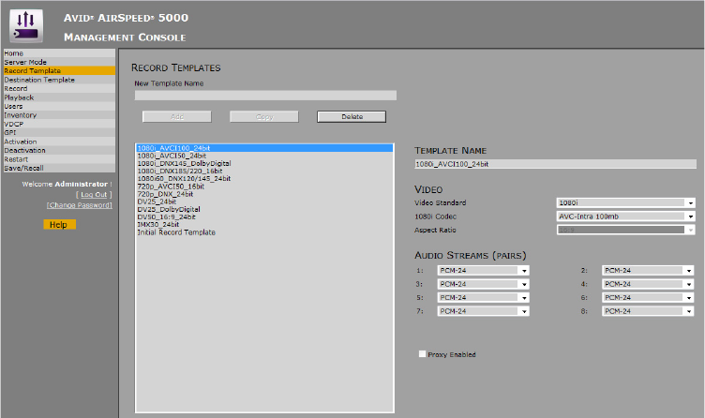Open the Deactivation page
The height and width of the screenshot is (418, 705).
pyautogui.click(x=59, y=150)
